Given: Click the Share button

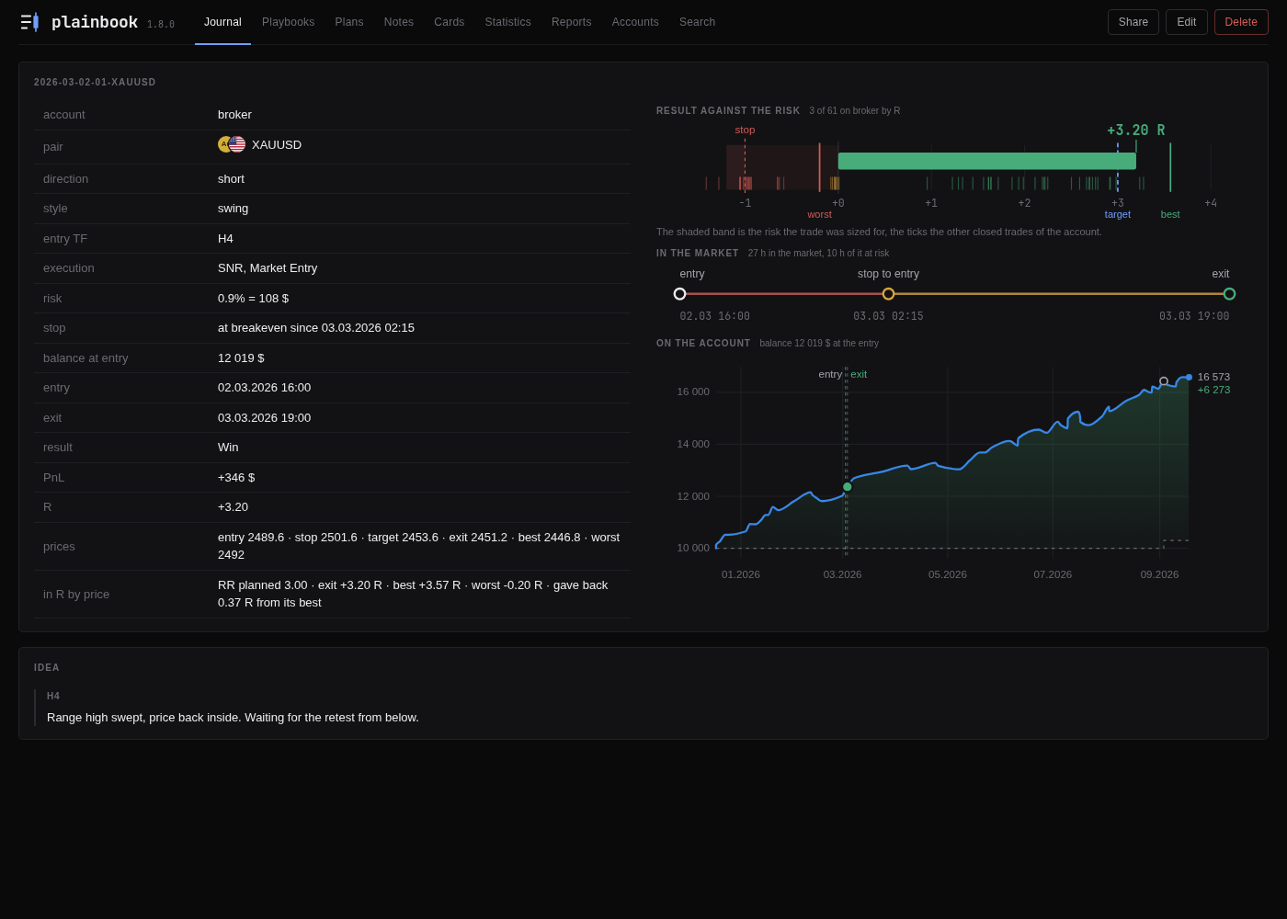Looking at the screenshot, I should [1133, 22].
